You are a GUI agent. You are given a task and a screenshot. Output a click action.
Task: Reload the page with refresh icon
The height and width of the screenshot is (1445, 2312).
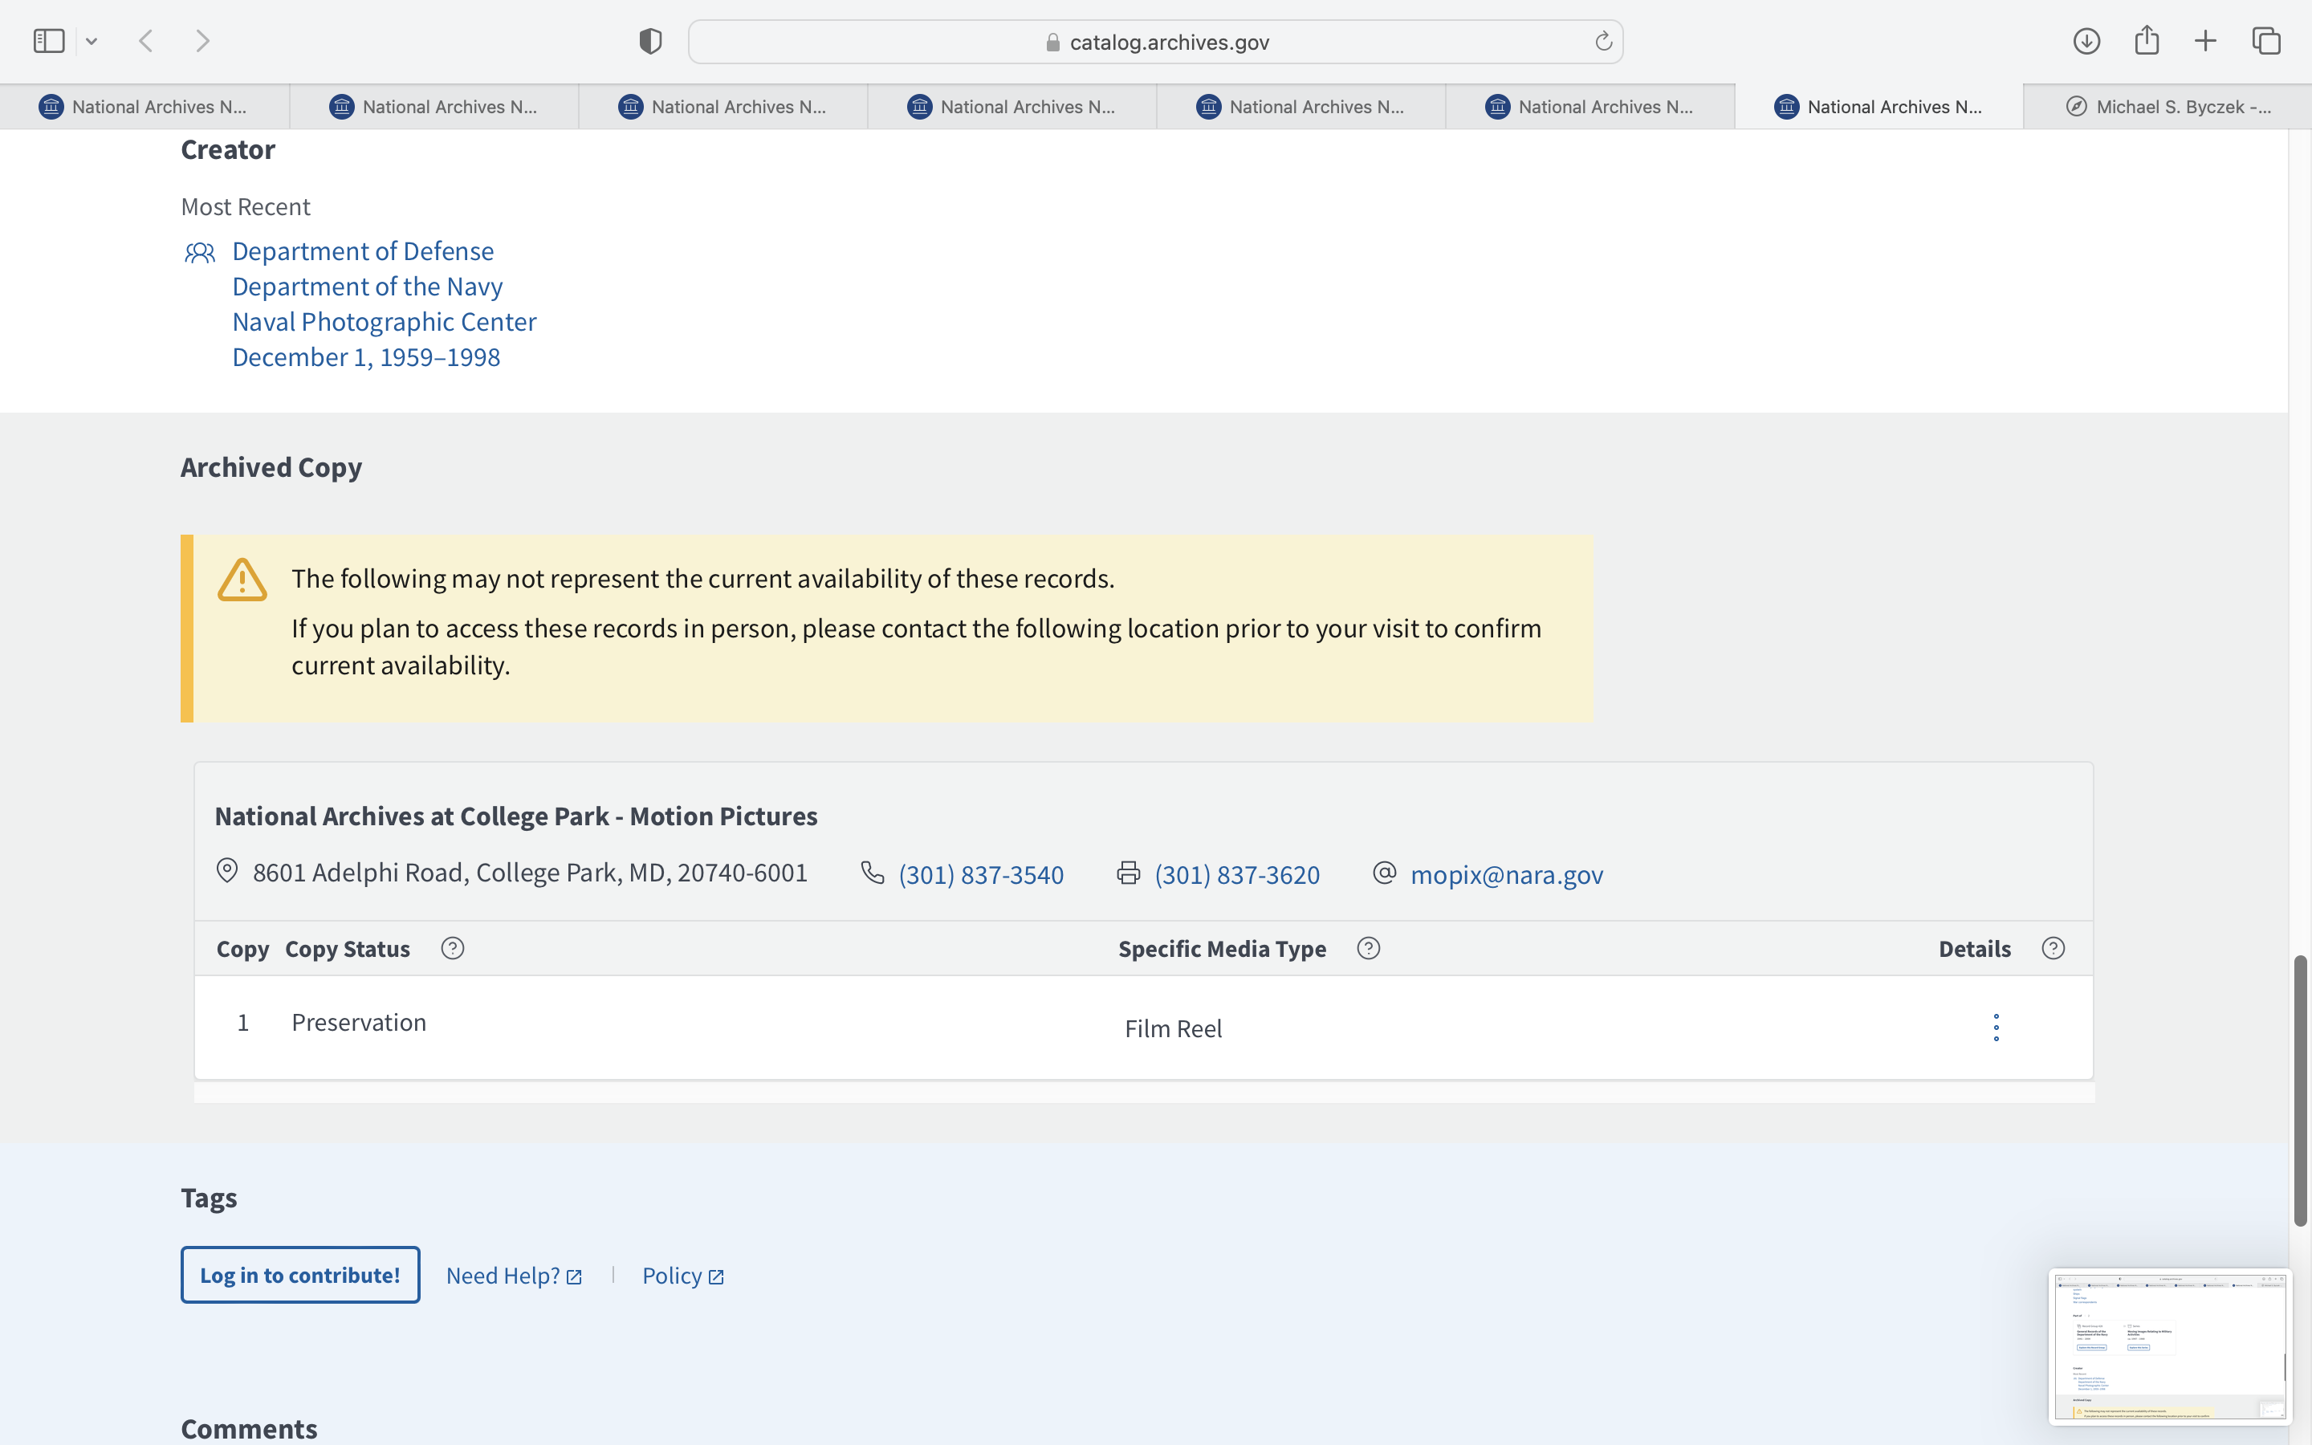pos(1603,41)
